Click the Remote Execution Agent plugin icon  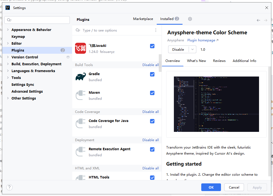click(81, 152)
